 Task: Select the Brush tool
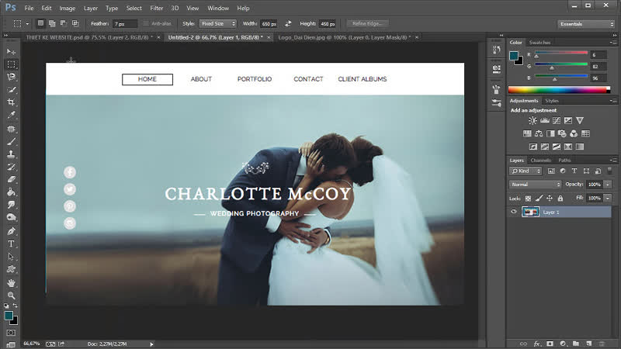[11, 142]
